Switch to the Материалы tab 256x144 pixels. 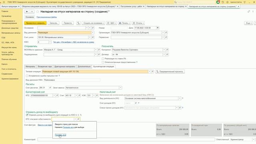tap(30, 67)
